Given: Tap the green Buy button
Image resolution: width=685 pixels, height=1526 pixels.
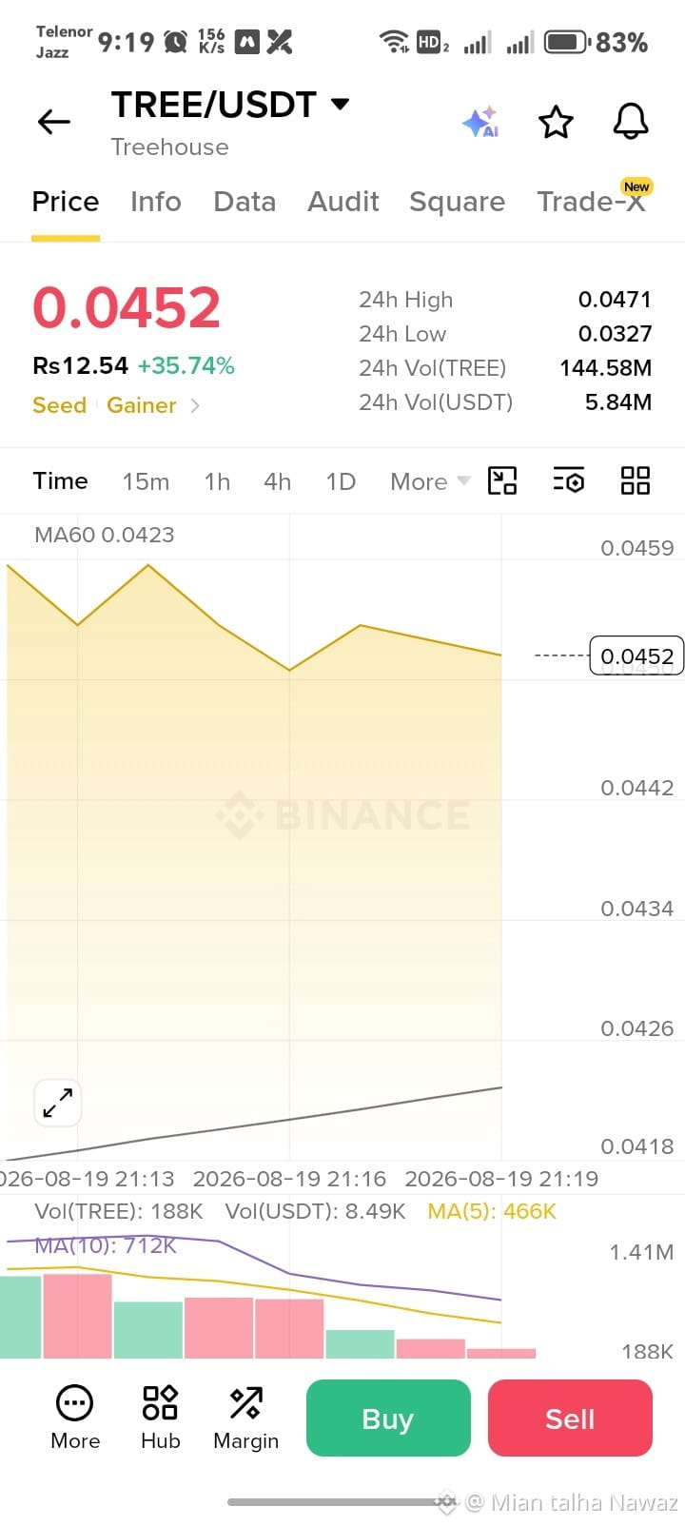Looking at the screenshot, I should coord(388,1418).
